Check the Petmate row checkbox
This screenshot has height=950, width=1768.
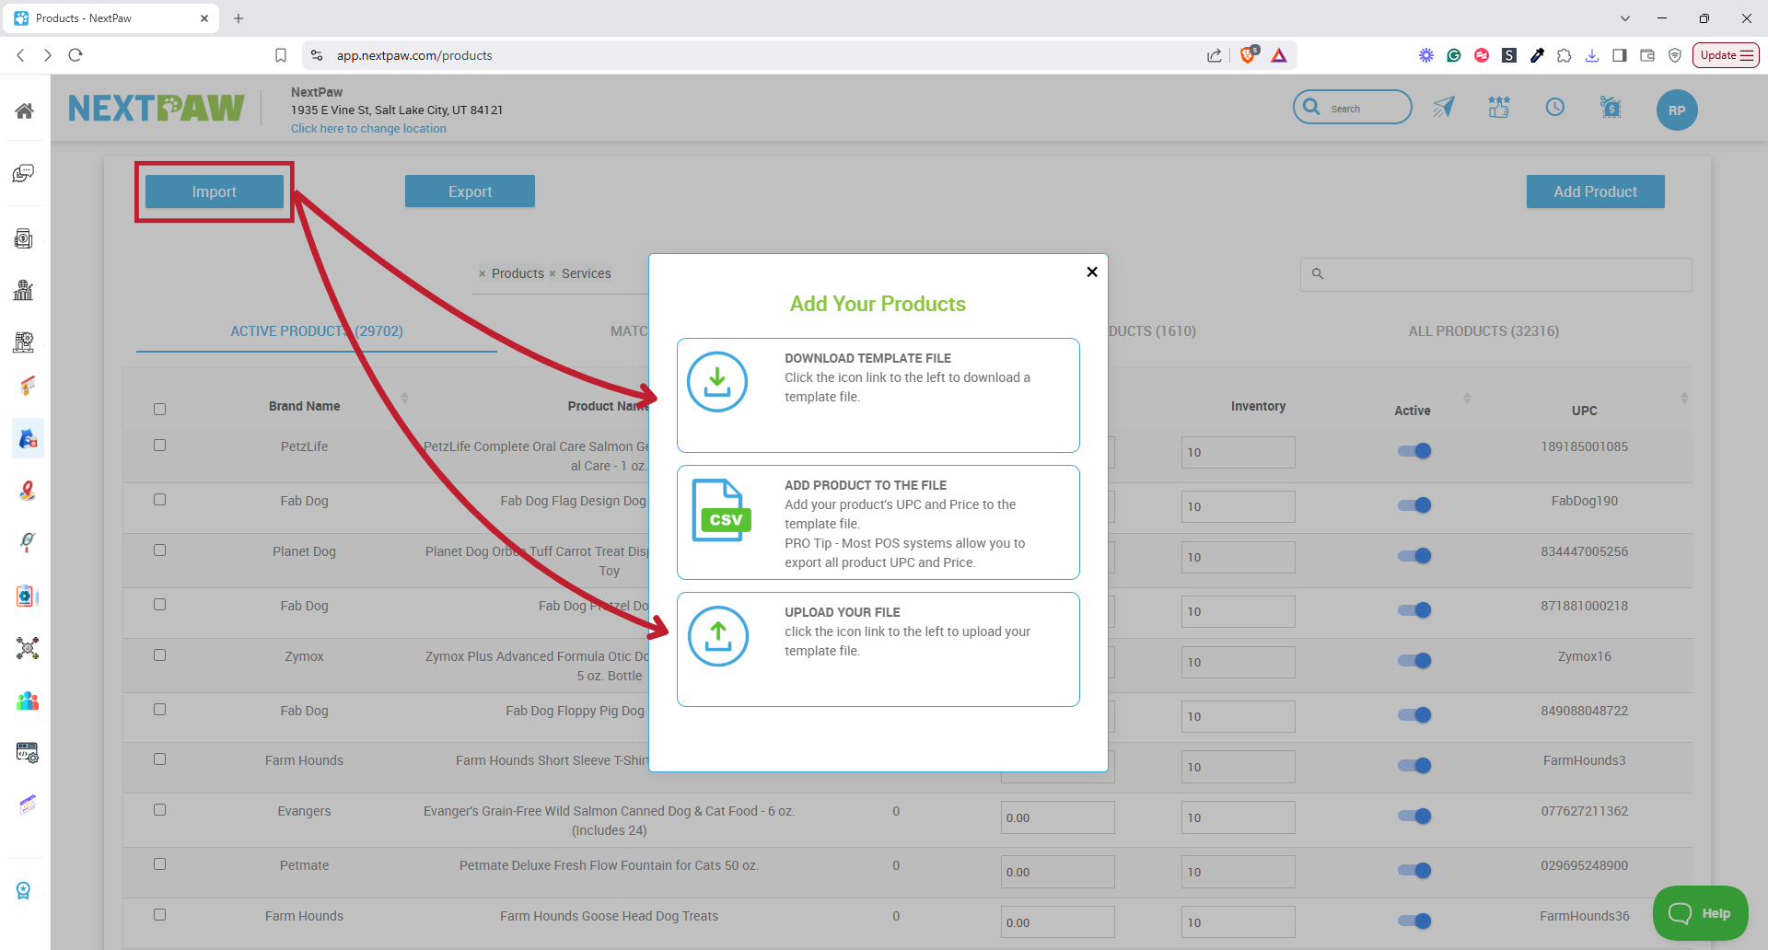[159, 863]
